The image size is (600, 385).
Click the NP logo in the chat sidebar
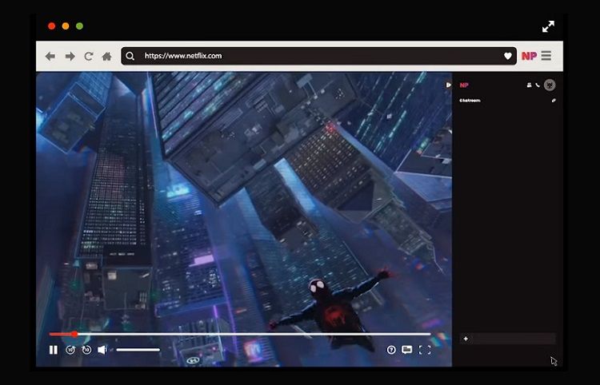click(x=464, y=85)
